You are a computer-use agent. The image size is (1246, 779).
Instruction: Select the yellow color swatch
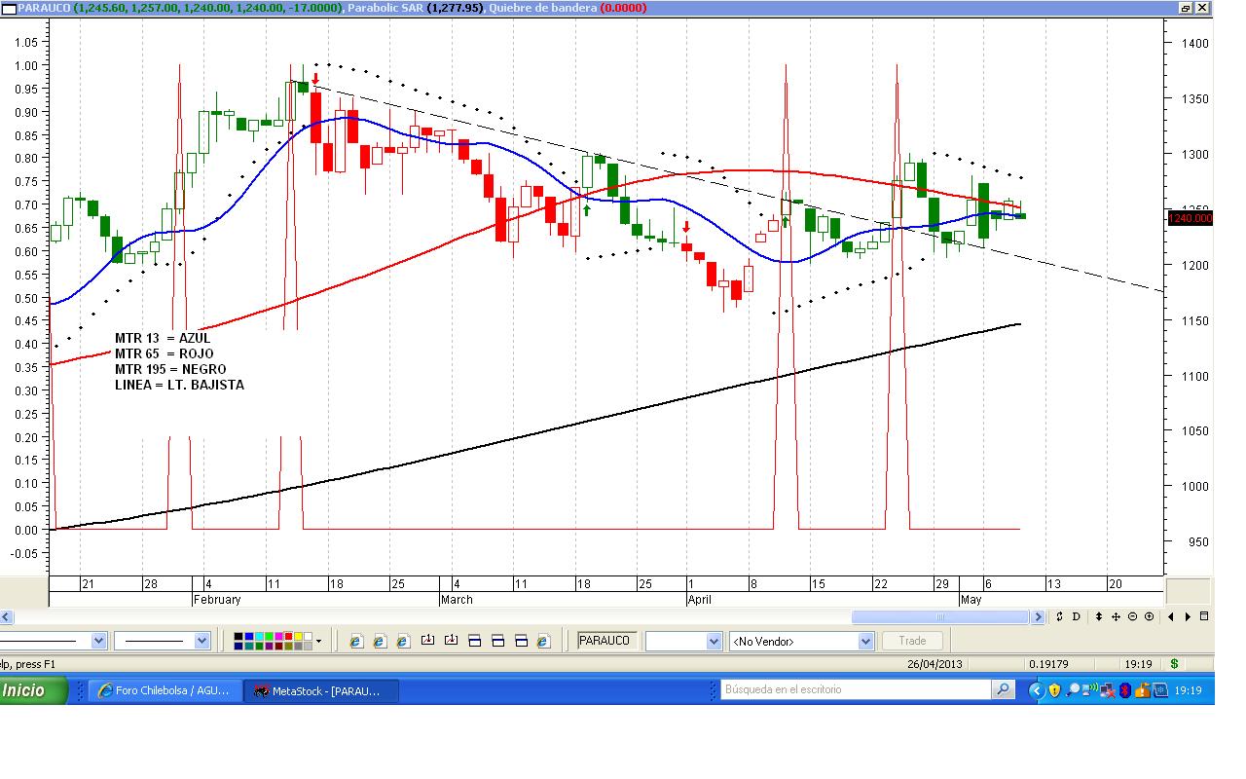[x=298, y=637]
